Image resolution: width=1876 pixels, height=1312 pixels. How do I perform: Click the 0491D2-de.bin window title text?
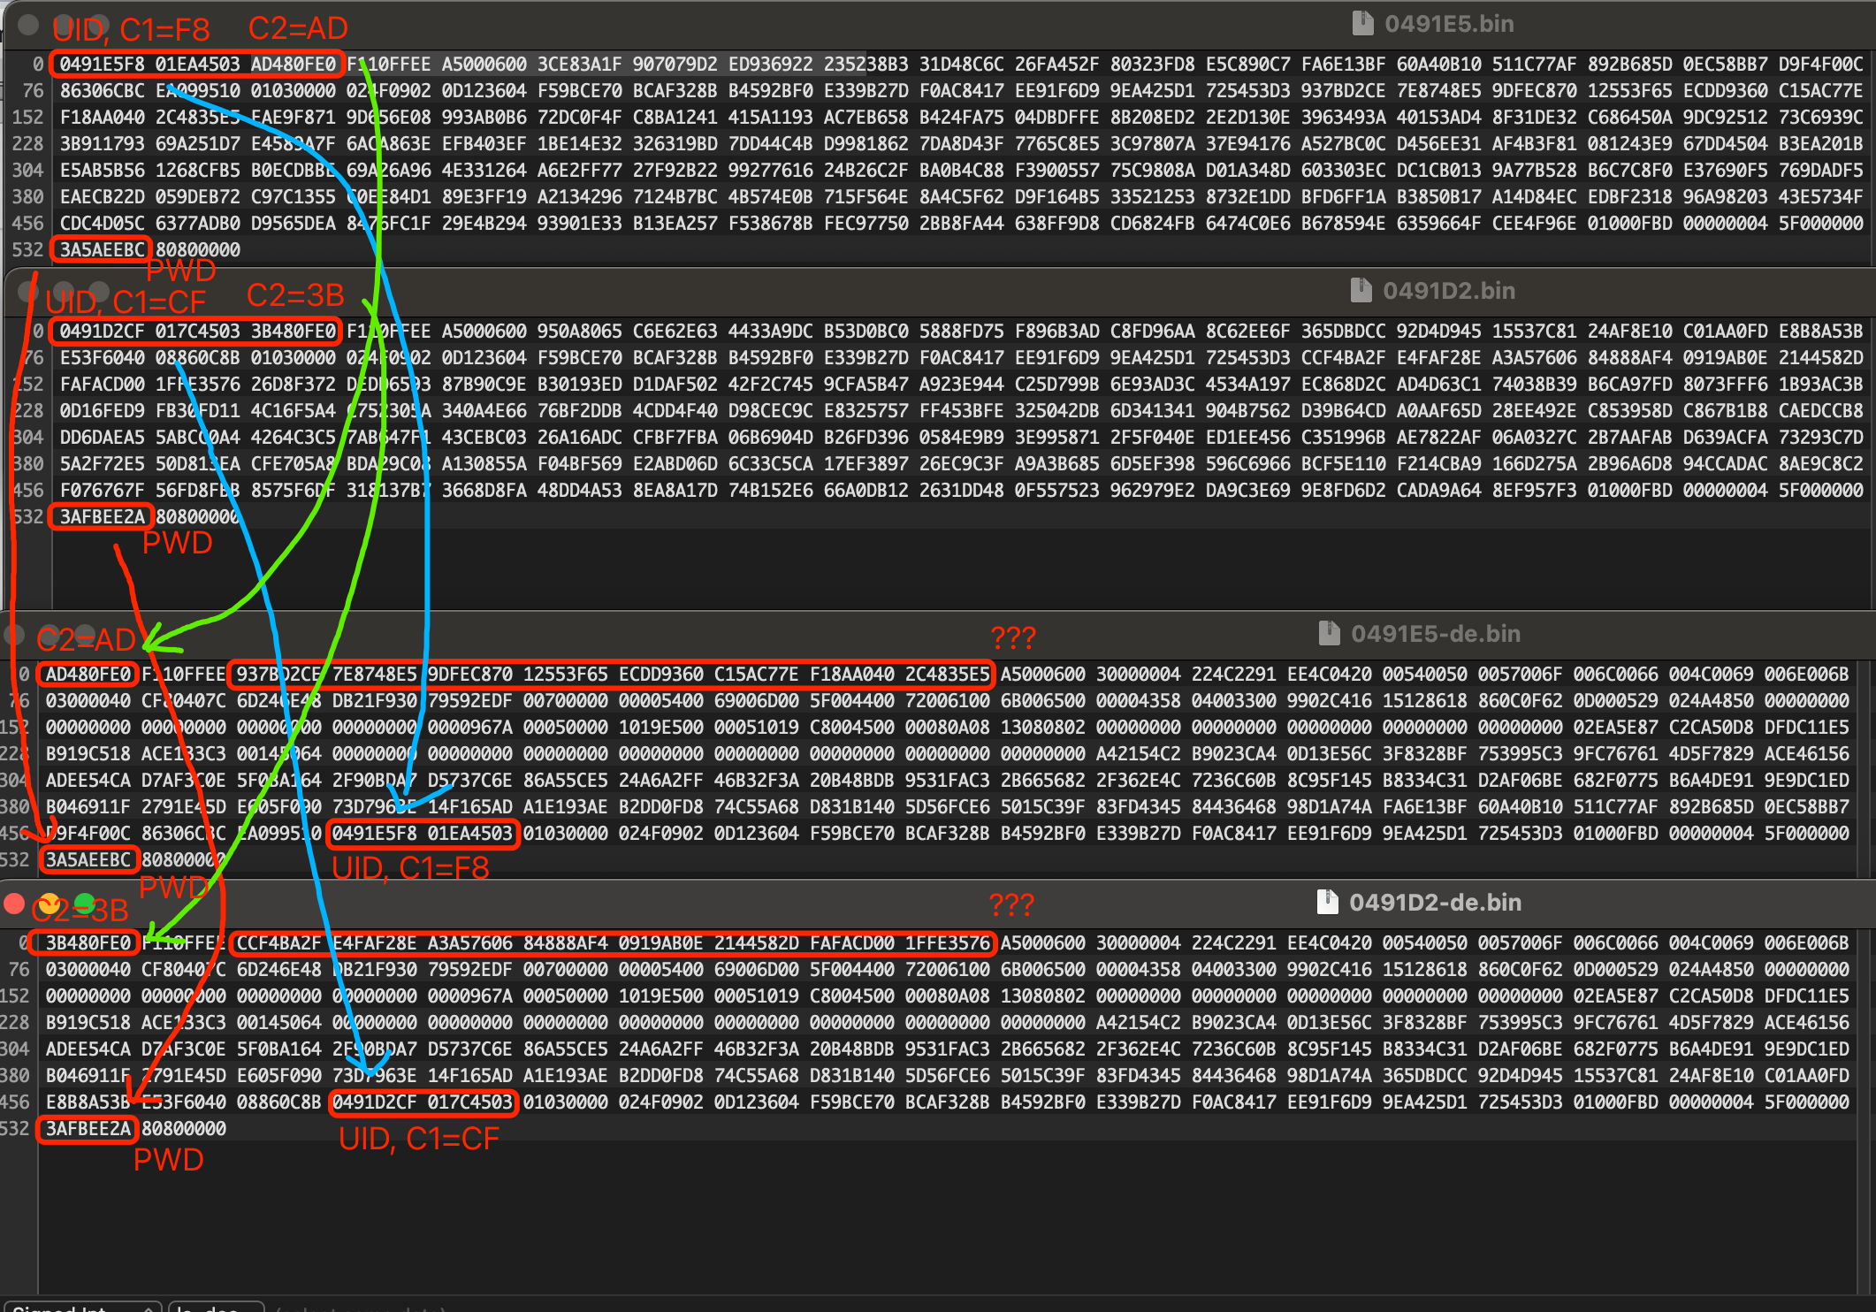1435,903
